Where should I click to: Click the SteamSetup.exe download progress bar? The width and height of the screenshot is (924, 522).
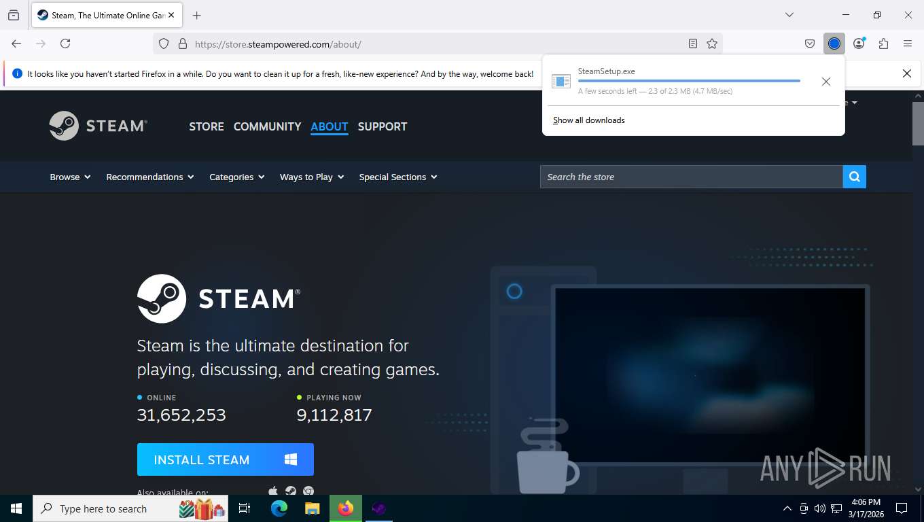(689, 81)
